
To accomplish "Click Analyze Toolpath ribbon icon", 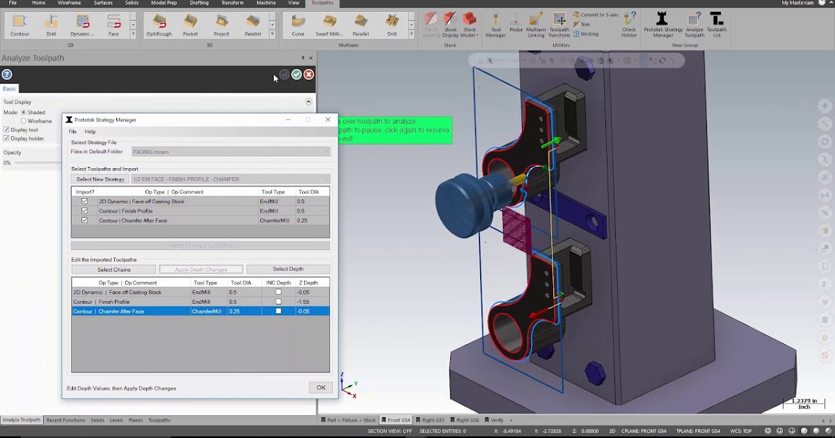I will [x=694, y=25].
